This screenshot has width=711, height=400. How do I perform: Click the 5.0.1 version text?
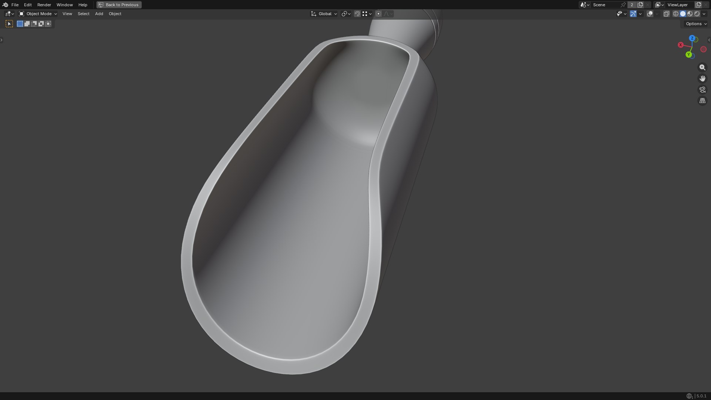pos(701,396)
